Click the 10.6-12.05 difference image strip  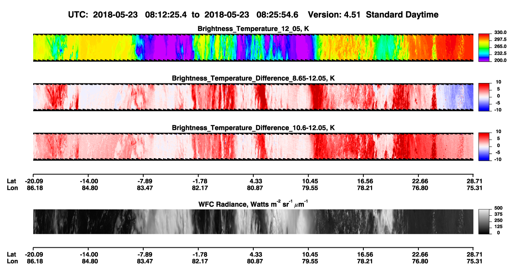click(x=253, y=146)
